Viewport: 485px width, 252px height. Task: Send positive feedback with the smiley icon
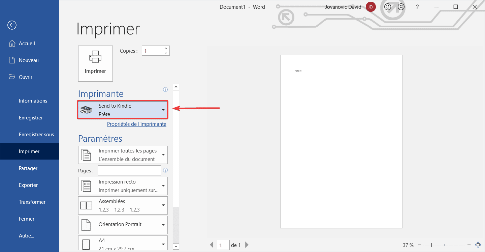pos(388,7)
